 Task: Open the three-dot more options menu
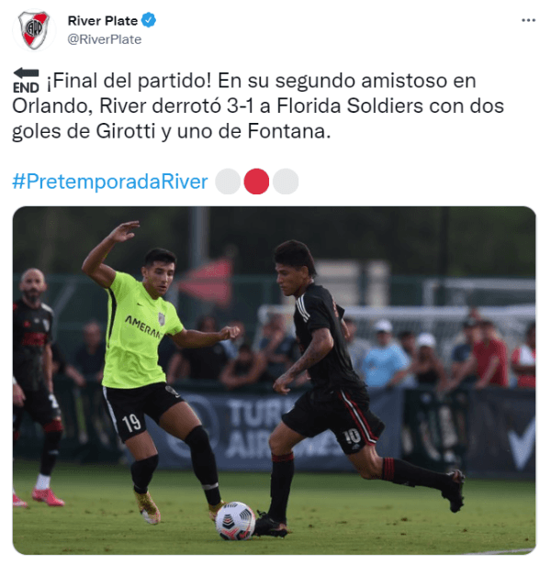click(528, 20)
